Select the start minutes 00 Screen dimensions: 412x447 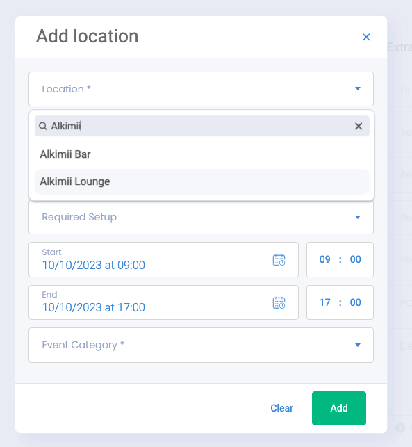(355, 259)
